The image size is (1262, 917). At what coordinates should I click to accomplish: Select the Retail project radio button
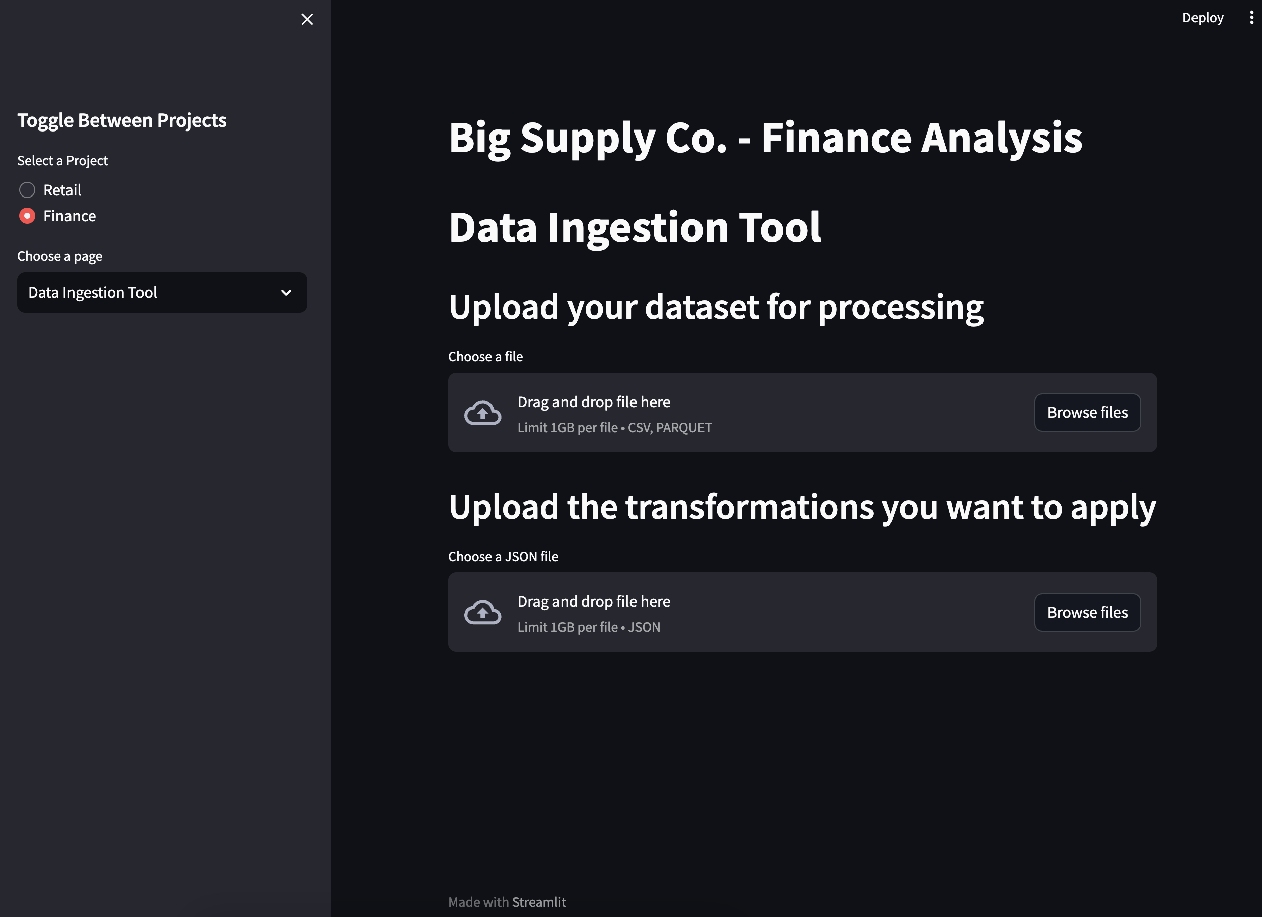click(x=27, y=190)
